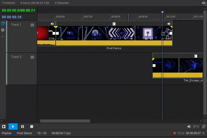Add a new track with plus icon
Screen dimensions: 207x138
click(x=3, y=37)
